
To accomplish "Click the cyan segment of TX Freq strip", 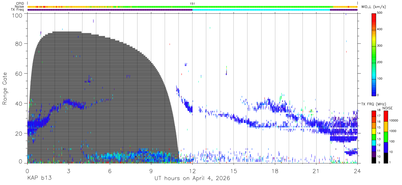I will point(261,10).
